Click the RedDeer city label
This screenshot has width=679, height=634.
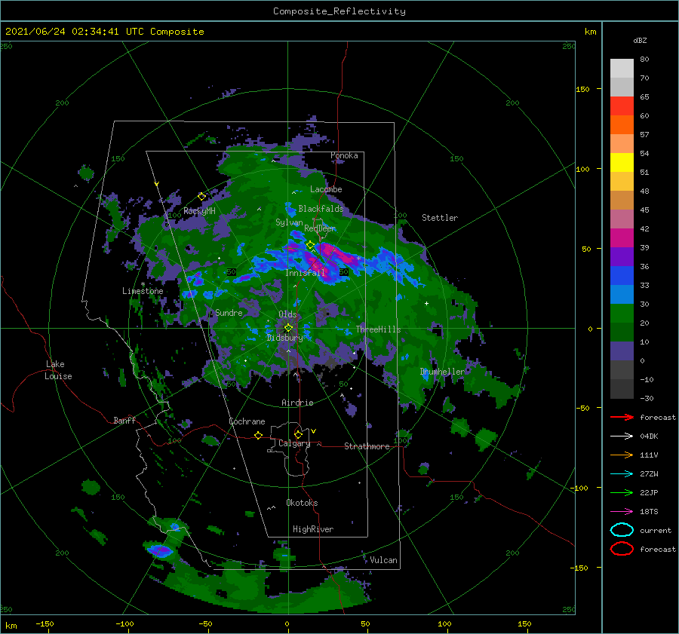click(x=320, y=228)
